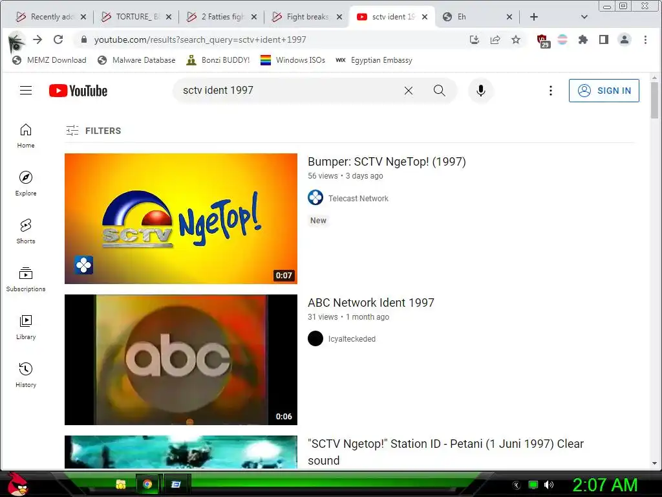Click the YouTube logo
Image resolution: width=662 pixels, height=497 pixels.
click(78, 91)
